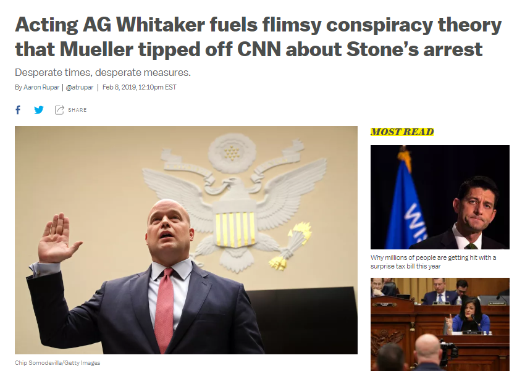517x371 pixels.
Task: Open the Paul Ryan thumbnail image
Action: click(x=440, y=197)
